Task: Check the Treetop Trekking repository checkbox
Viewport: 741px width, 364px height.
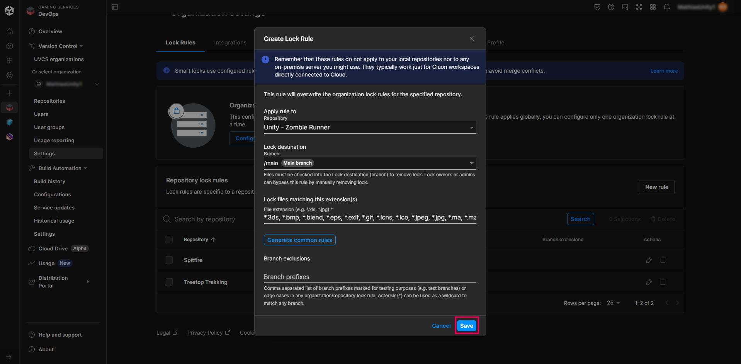Action: coord(169,282)
